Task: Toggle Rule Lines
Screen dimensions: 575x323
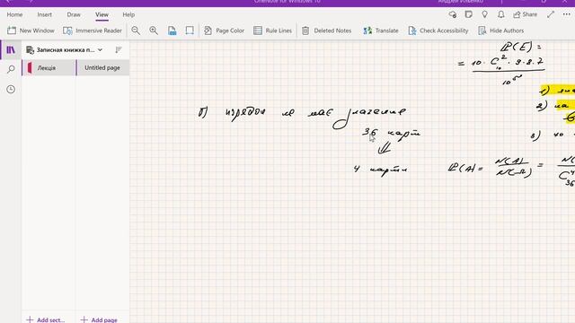Action: 272,31
